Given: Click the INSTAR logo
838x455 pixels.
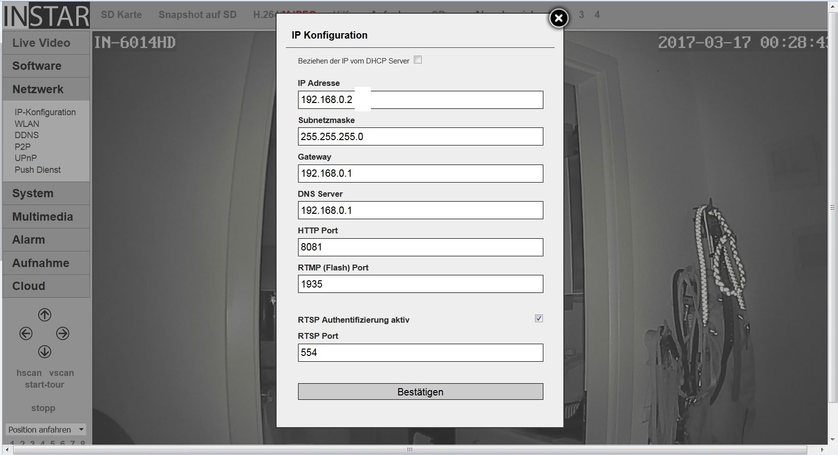Looking at the screenshot, I should pos(46,15).
